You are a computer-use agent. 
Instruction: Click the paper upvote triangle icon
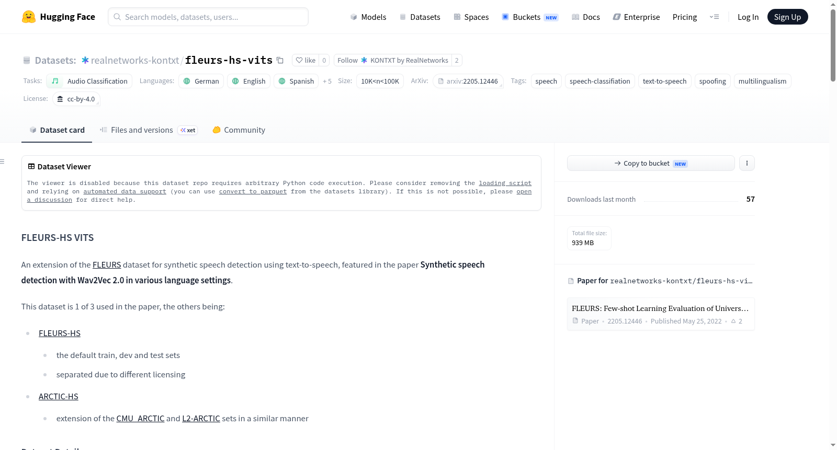(733, 321)
